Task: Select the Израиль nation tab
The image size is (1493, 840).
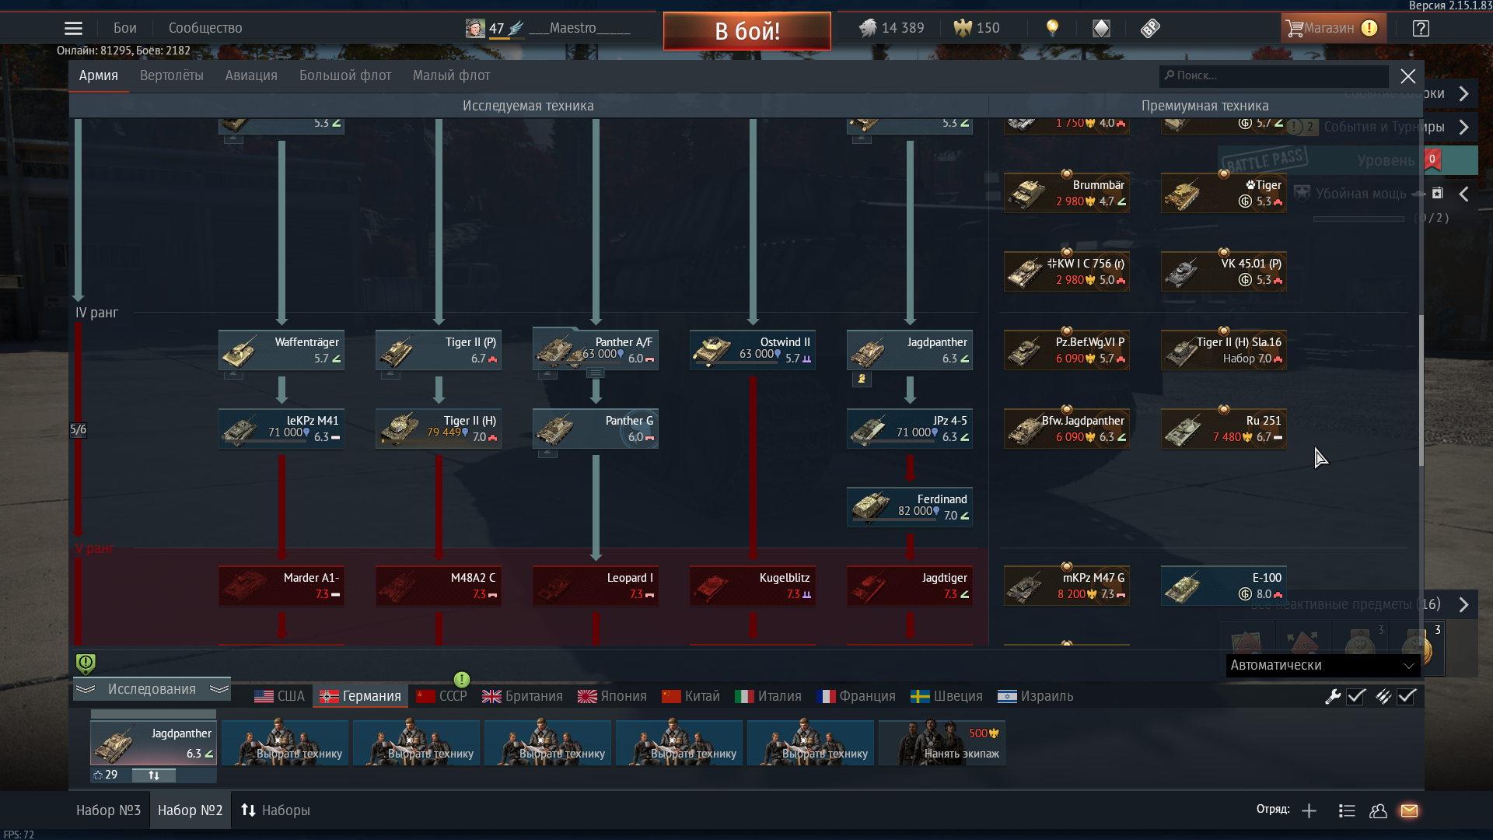Action: [1035, 696]
